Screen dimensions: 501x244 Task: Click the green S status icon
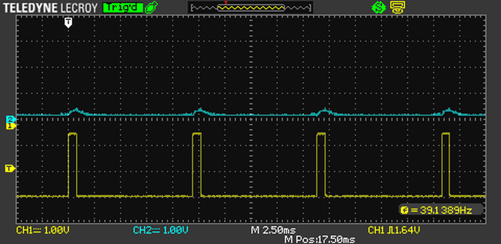(x=378, y=7)
